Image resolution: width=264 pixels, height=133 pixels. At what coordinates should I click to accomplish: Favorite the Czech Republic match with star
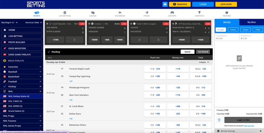[x=47, y=24]
